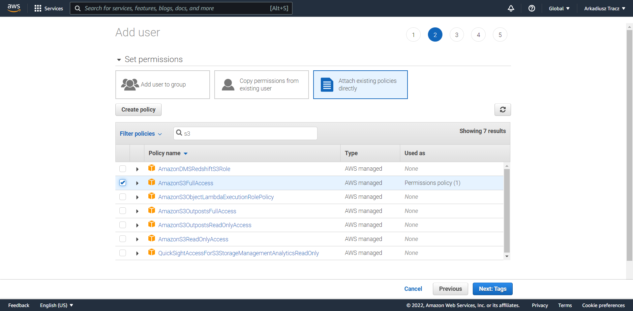Viewport: 633px width, 311px height.
Task: Open the AmazonS3ReadOnlyAccess policy link
Action: (193, 239)
